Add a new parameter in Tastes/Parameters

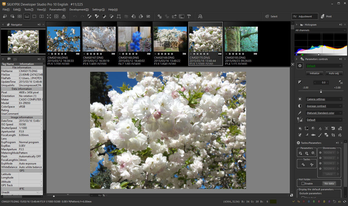[300, 153]
